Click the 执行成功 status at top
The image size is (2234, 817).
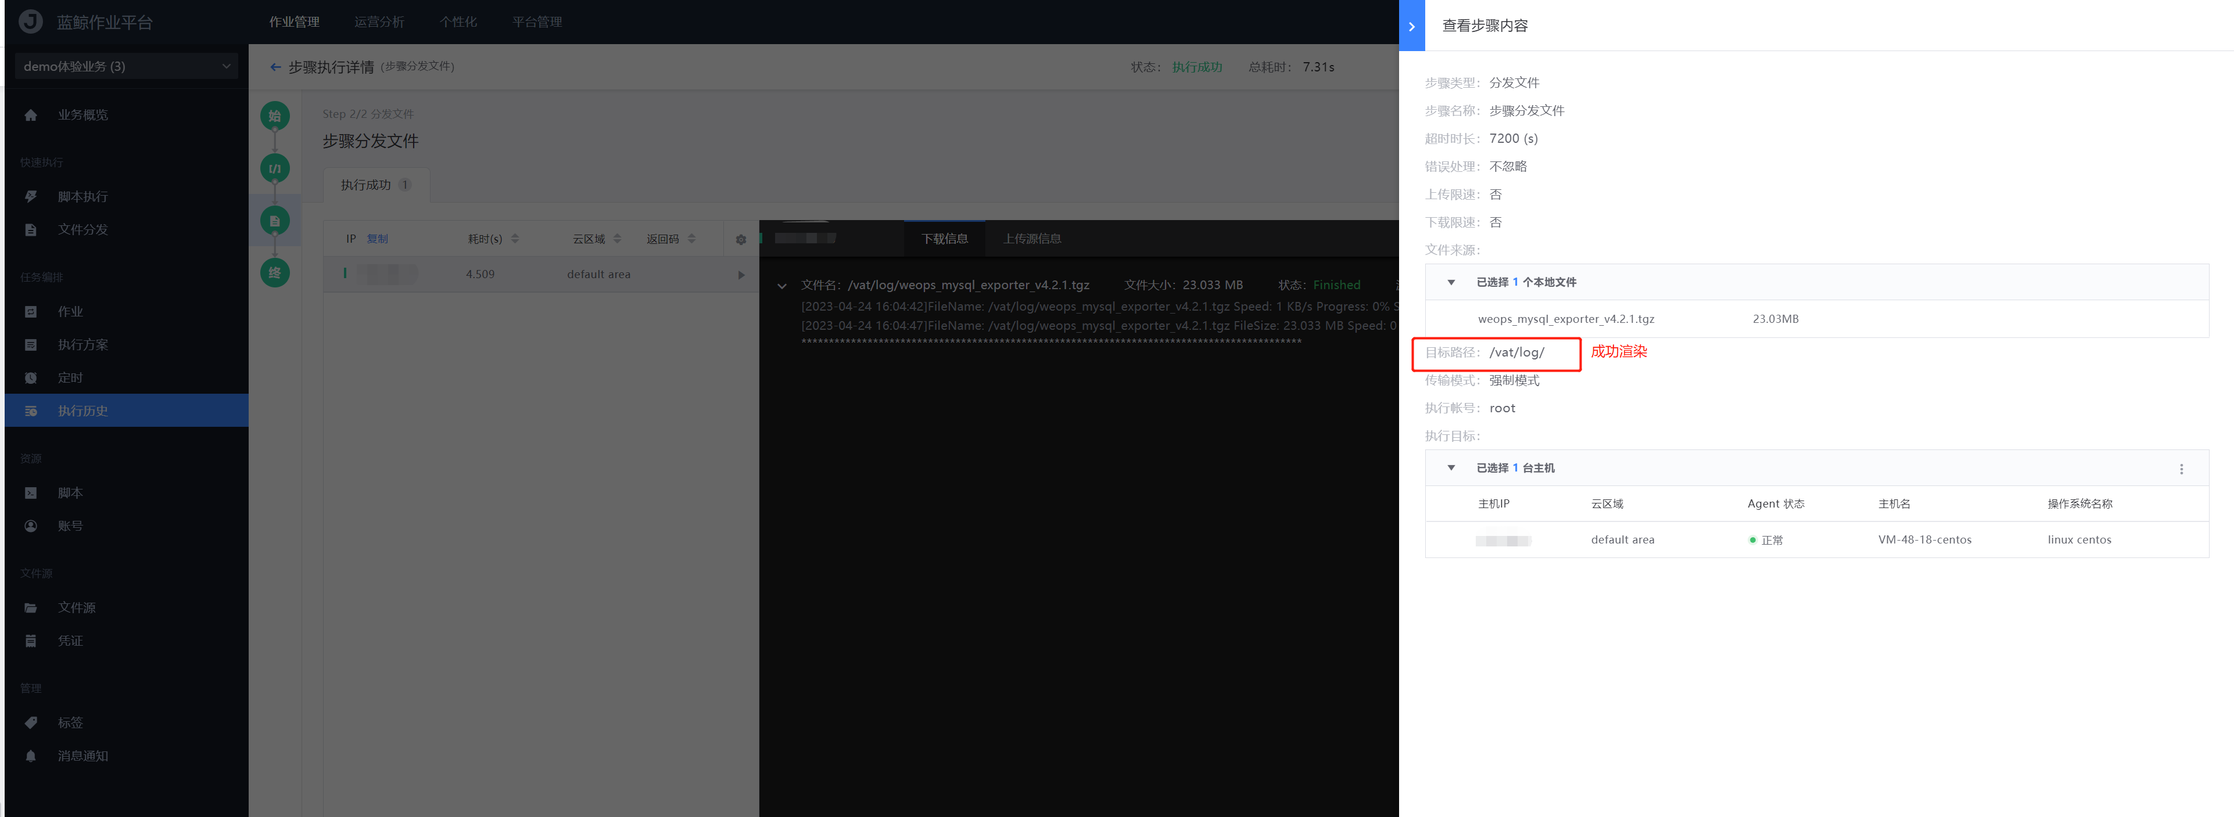click(1197, 67)
